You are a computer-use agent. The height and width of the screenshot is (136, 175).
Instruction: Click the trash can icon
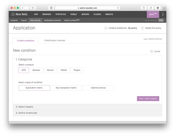pos(142,28)
